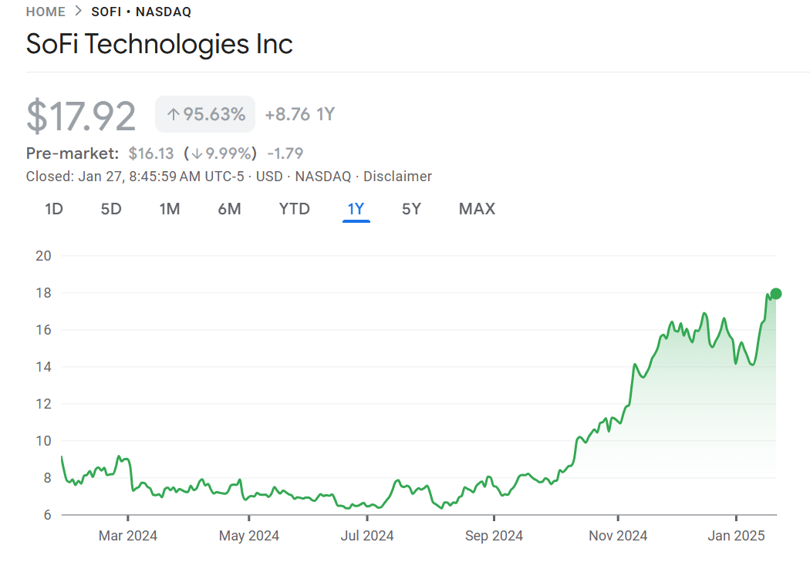Select the YTD range tab
Viewport: 810px width, 569px height.
(294, 209)
